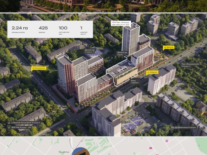This screenshot has width=207, height=155.
Task: Click the Детский сад в доме label
Action: [122, 54]
